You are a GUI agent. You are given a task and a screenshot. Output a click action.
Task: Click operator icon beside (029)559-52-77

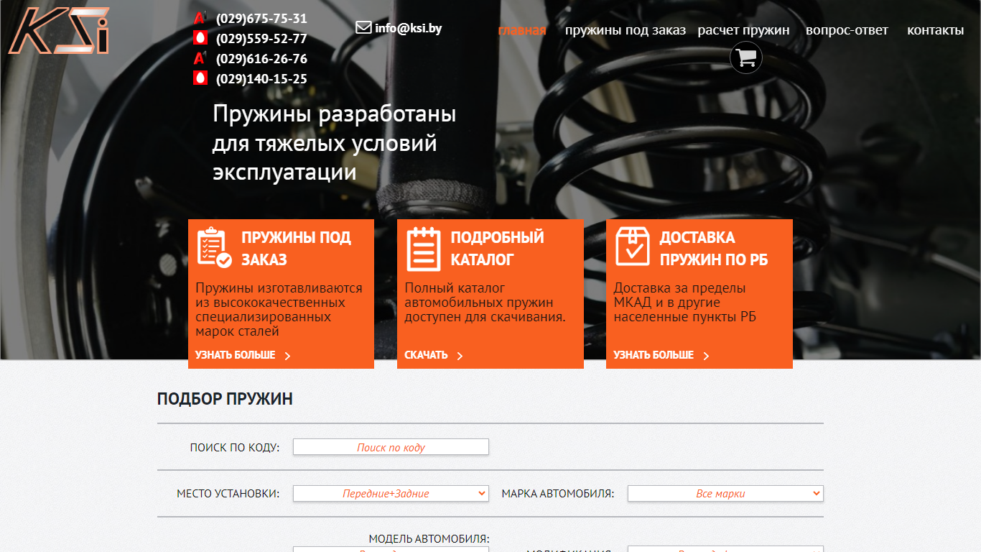pos(200,39)
